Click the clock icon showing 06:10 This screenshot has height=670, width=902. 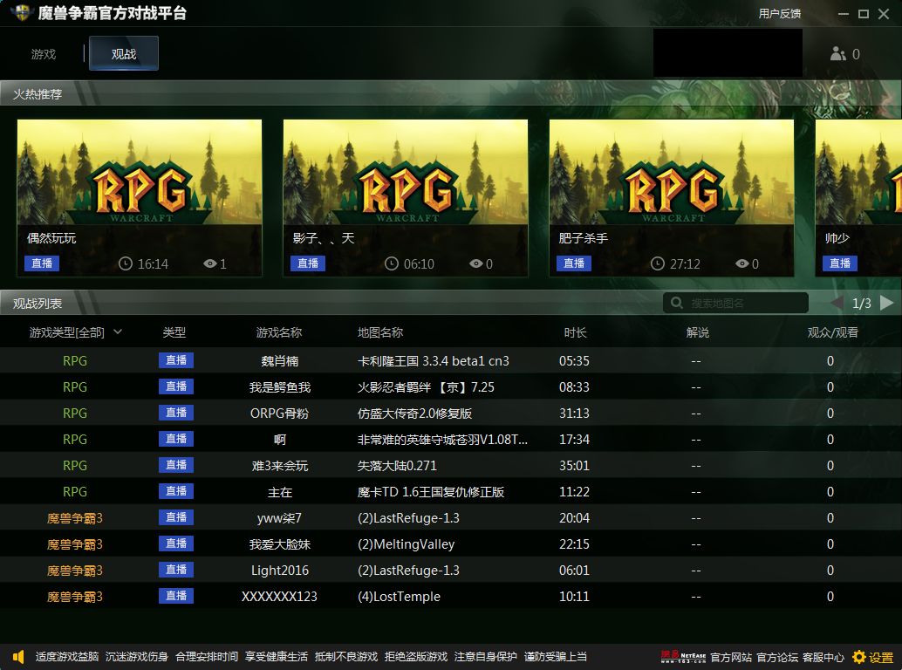click(x=391, y=263)
